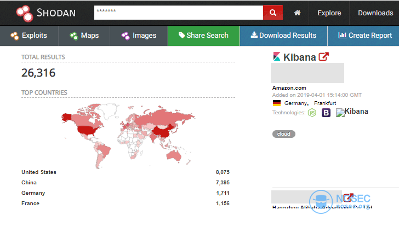Image resolution: width=399 pixels, height=227 pixels.
Task: Click the 8,075 United States count
Action: tap(223, 172)
